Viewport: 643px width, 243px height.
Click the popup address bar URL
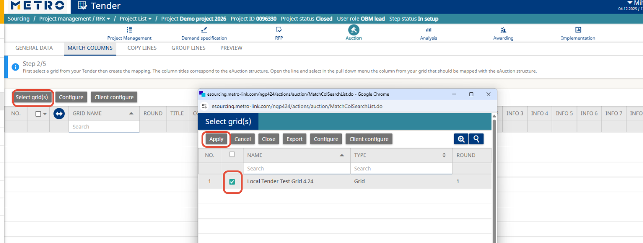[297, 106]
